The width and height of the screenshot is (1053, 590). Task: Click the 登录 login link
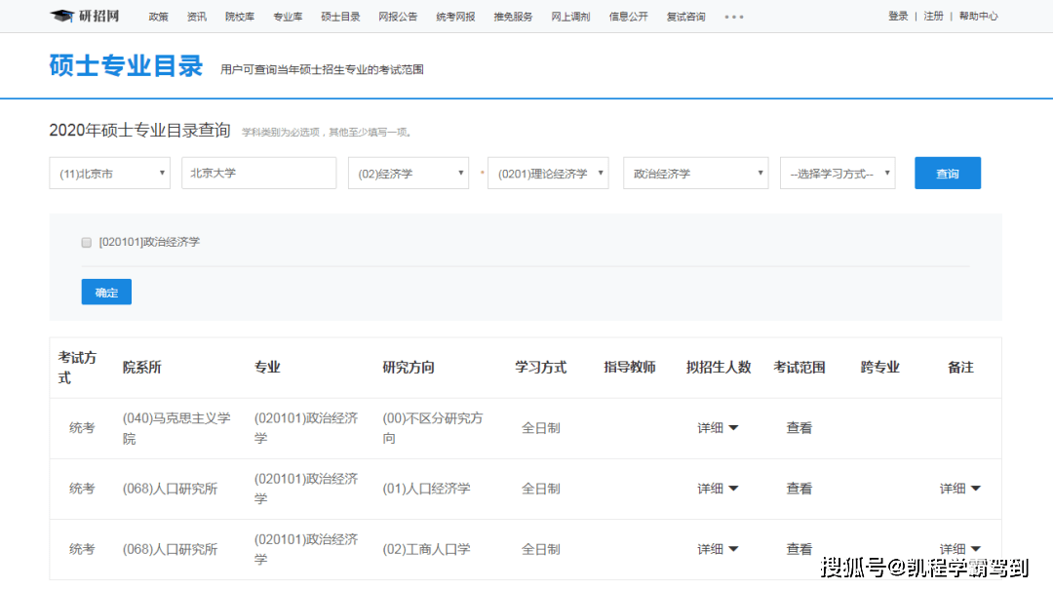898,17
